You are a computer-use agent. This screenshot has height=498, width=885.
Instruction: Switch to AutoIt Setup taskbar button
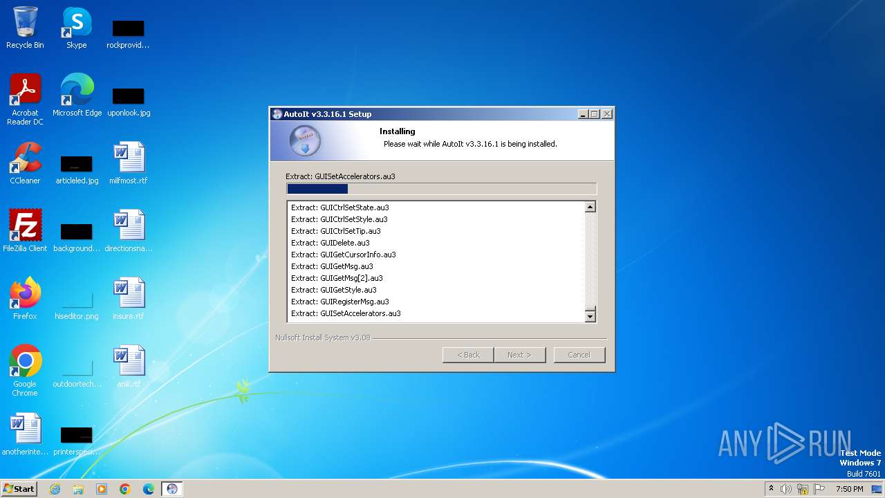coord(172,489)
